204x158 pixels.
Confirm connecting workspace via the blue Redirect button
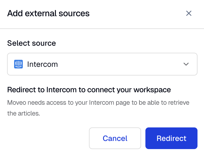(x=171, y=138)
